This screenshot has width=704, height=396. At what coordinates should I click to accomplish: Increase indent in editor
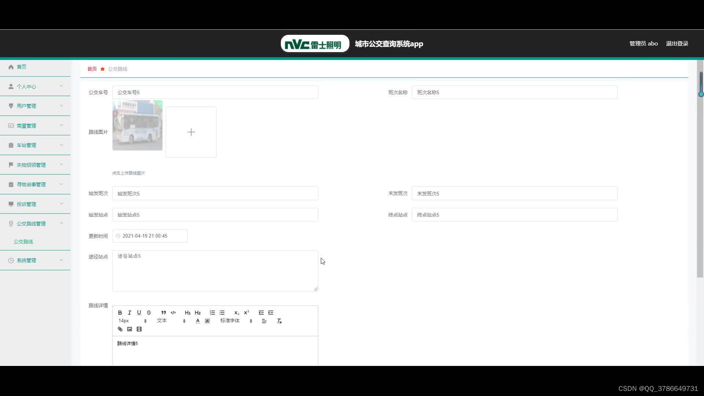(271, 312)
